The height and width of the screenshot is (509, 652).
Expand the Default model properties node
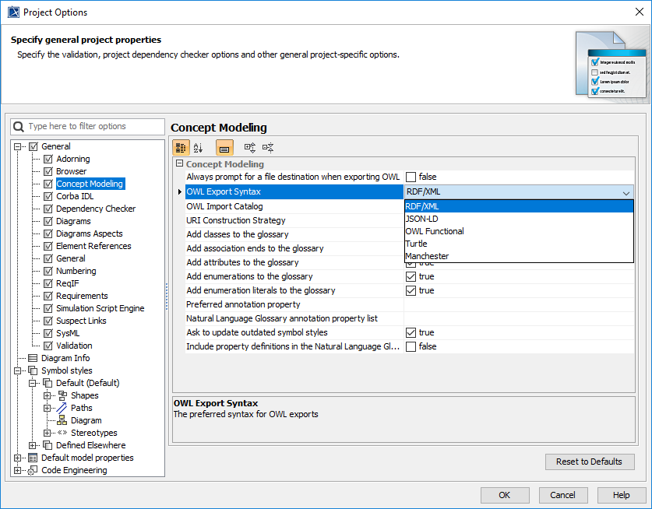click(x=18, y=458)
